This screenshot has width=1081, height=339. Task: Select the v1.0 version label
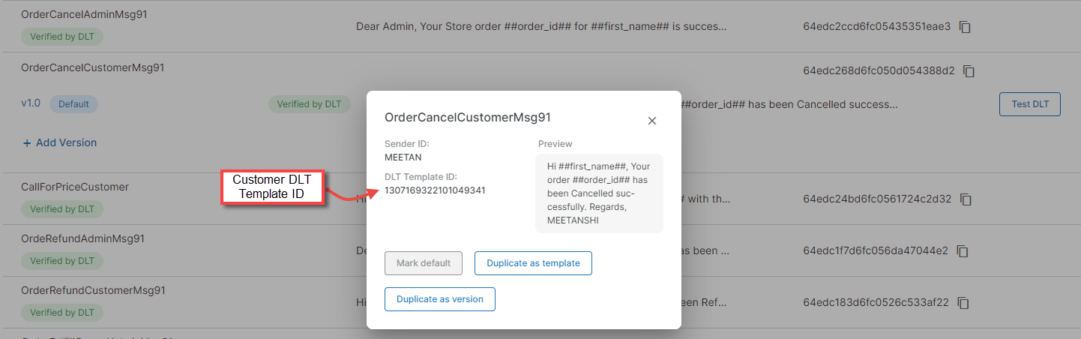(x=31, y=103)
